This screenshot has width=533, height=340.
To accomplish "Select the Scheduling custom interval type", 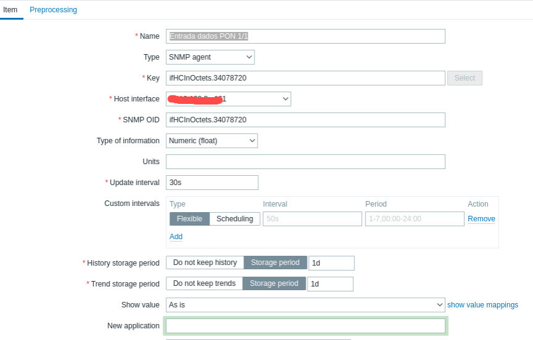I will [x=234, y=219].
